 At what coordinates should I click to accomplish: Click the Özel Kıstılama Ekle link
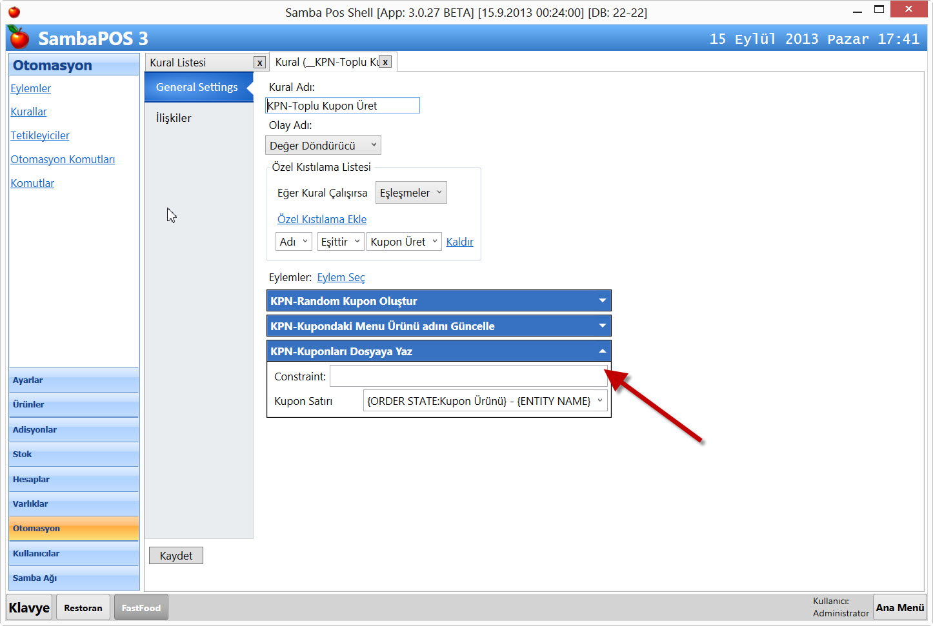[x=321, y=219]
